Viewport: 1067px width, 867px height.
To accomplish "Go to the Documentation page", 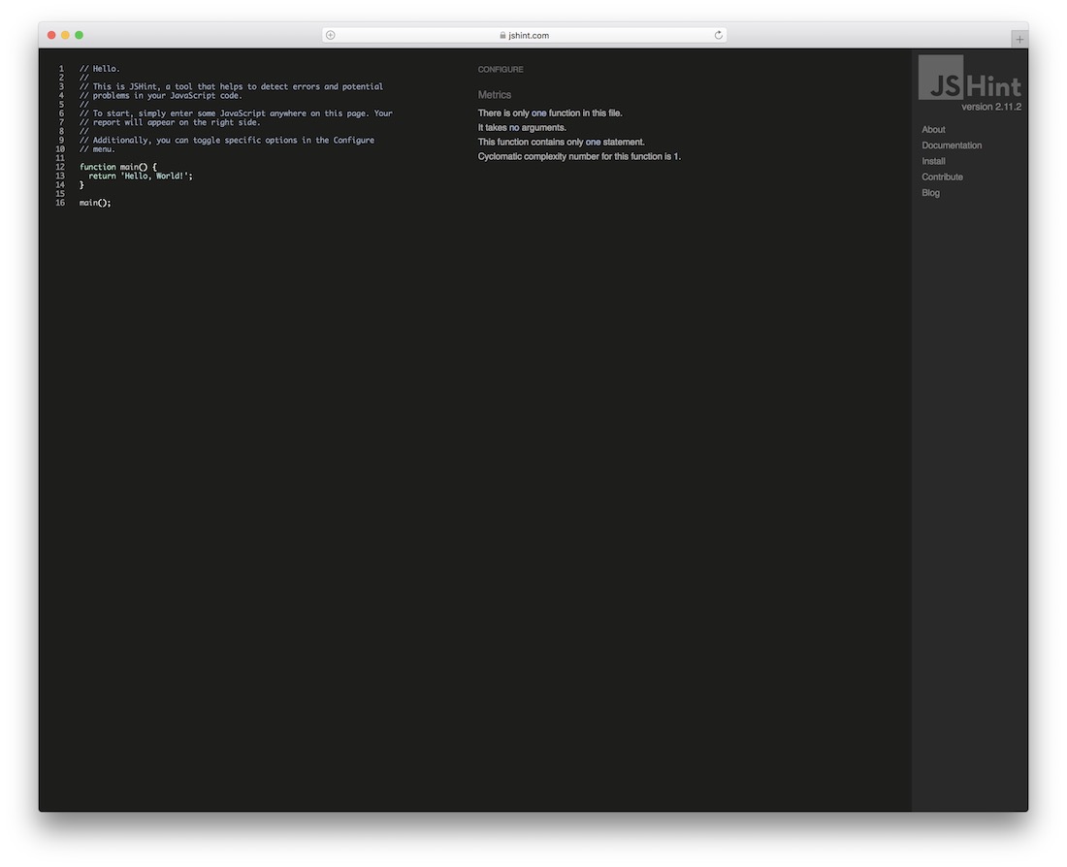I will click(952, 145).
